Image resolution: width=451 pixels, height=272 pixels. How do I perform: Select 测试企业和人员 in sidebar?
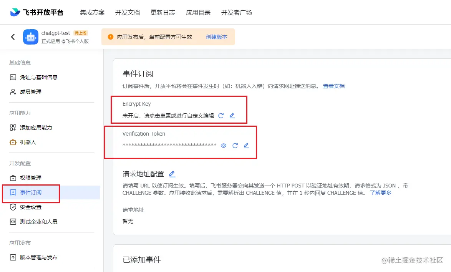(39, 222)
